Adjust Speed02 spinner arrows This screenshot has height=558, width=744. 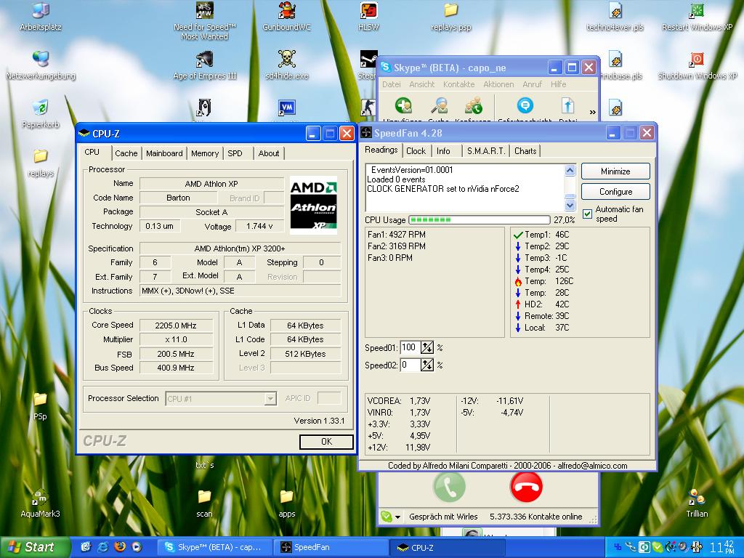point(427,365)
